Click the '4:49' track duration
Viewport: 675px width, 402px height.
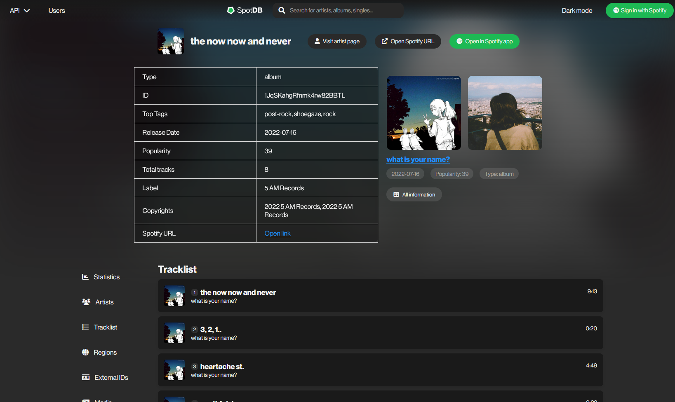[x=591, y=365]
